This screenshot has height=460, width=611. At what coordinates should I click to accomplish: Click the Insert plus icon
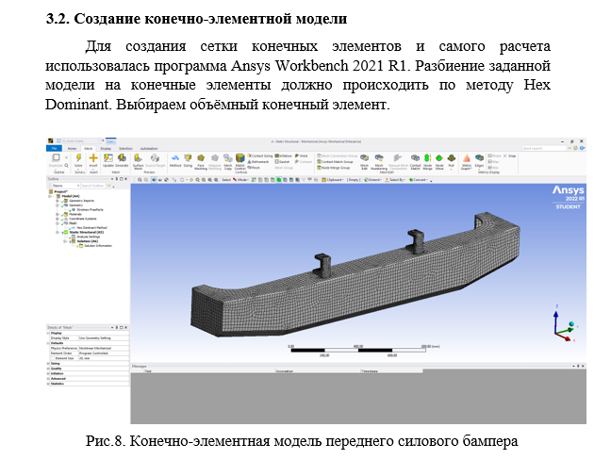[93, 158]
